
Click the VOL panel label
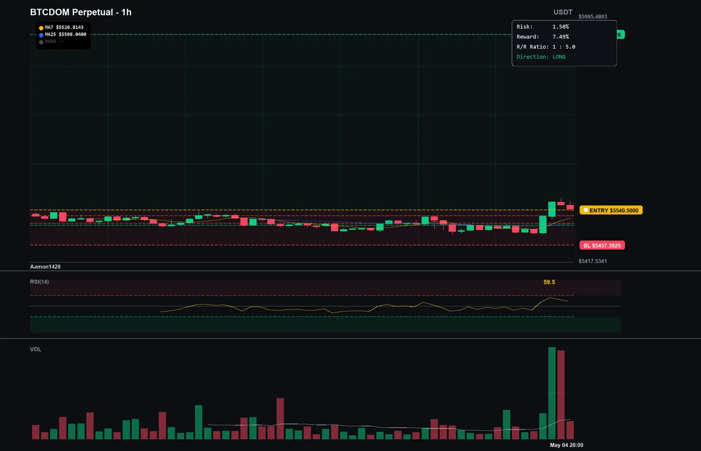36,349
